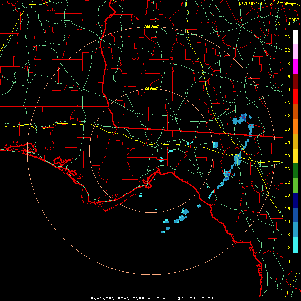Click the medium blue legend swatch

295,215
